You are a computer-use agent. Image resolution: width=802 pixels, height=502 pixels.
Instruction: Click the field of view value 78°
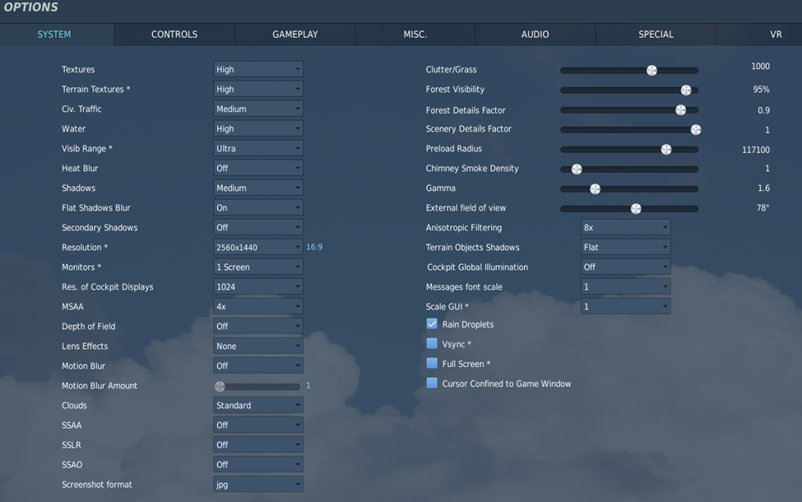pyautogui.click(x=763, y=207)
